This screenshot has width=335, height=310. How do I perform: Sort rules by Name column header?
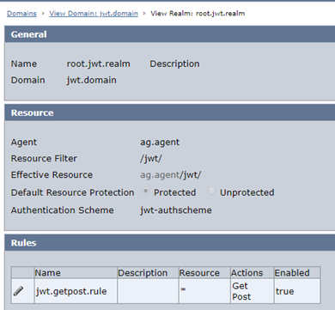(x=76, y=273)
